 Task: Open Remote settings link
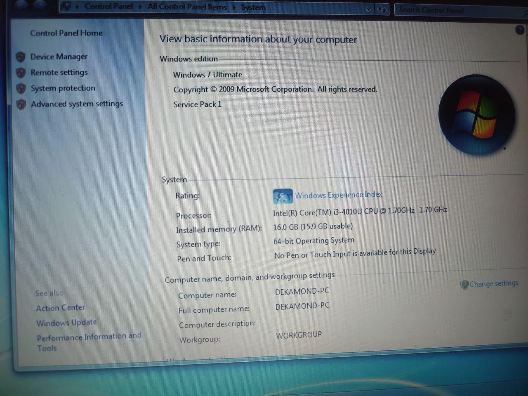[x=59, y=72]
